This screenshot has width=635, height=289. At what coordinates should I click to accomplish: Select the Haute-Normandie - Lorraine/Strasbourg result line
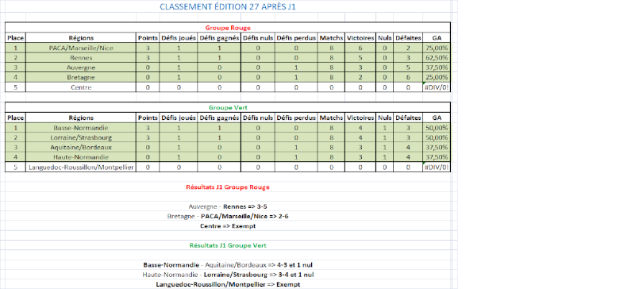point(228,275)
